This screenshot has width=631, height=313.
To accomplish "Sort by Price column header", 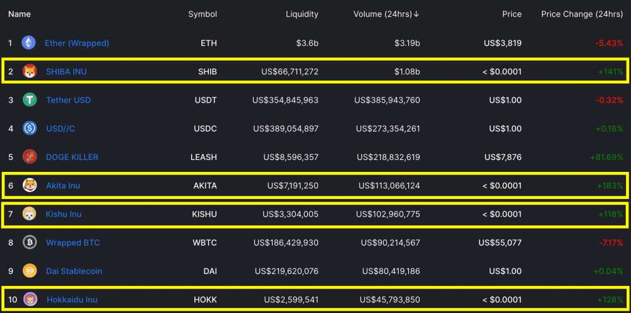I will [x=511, y=14].
